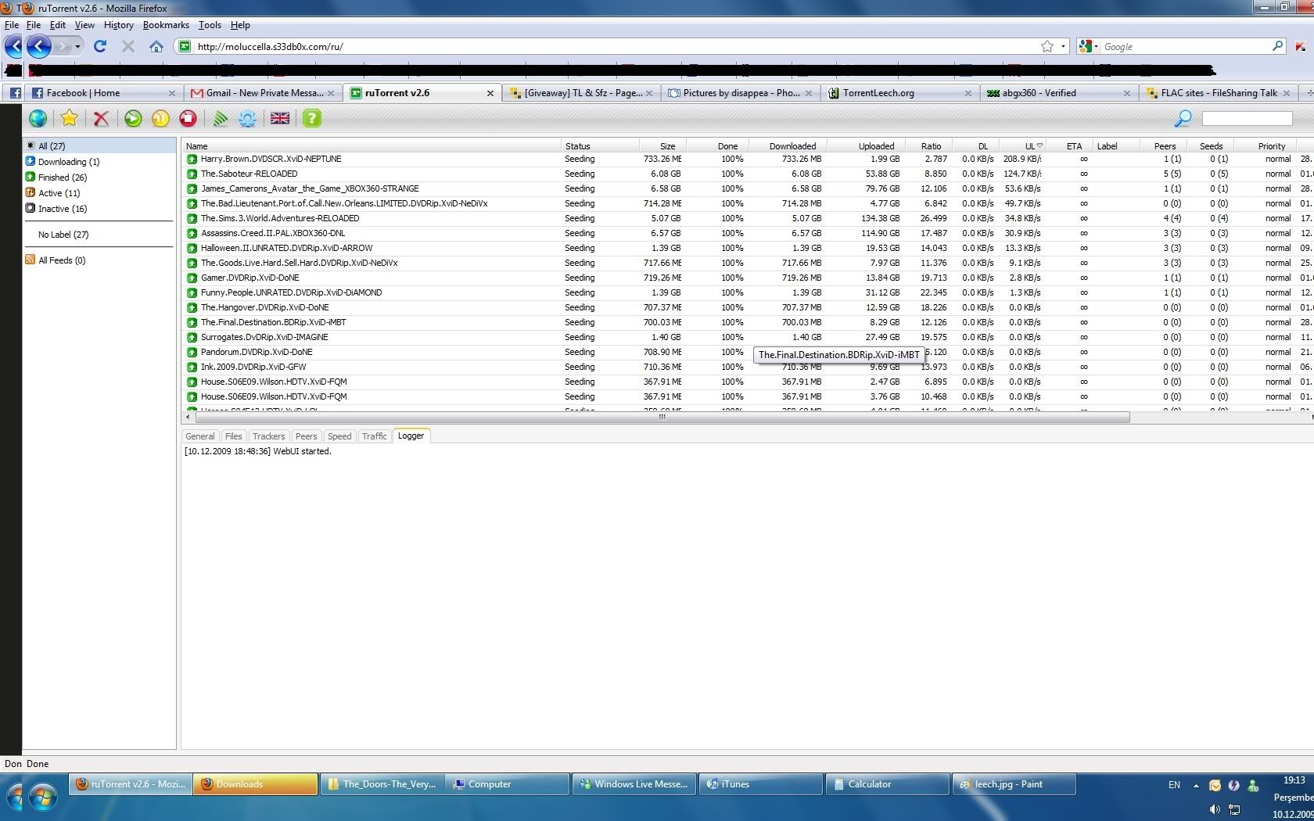Switch to the Files details tab
Image resolution: width=1314 pixels, height=821 pixels.
tap(233, 436)
